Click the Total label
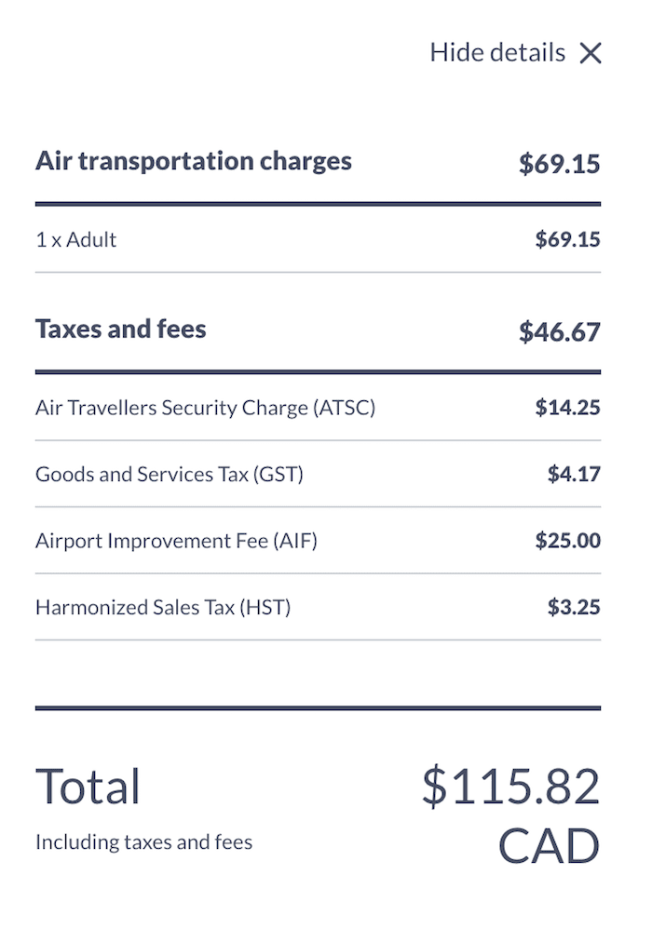Screen dimensions: 652x942 click(x=88, y=786)
